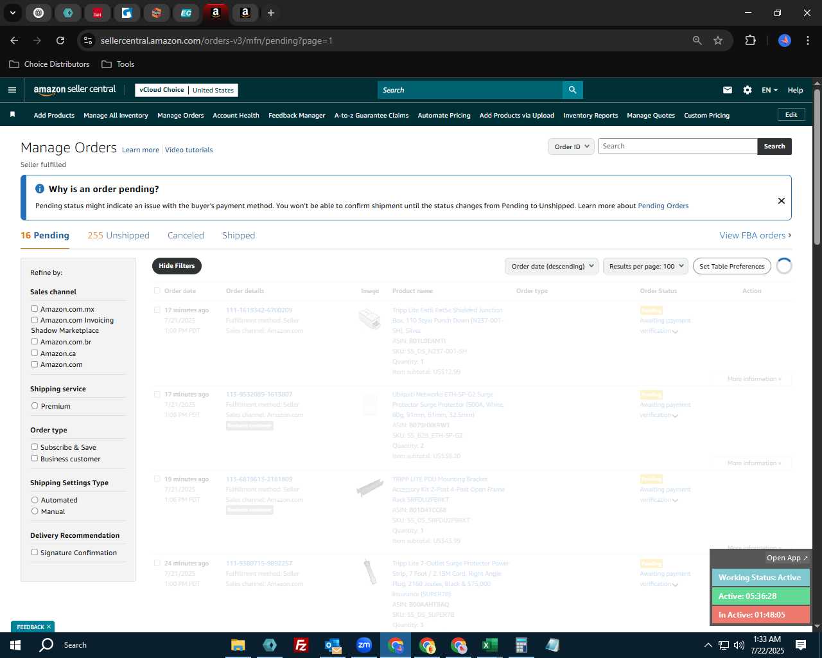Screen dimensions: 822x658
Task: Click Set Table Preferences button
Action: (x=732, y=266)
